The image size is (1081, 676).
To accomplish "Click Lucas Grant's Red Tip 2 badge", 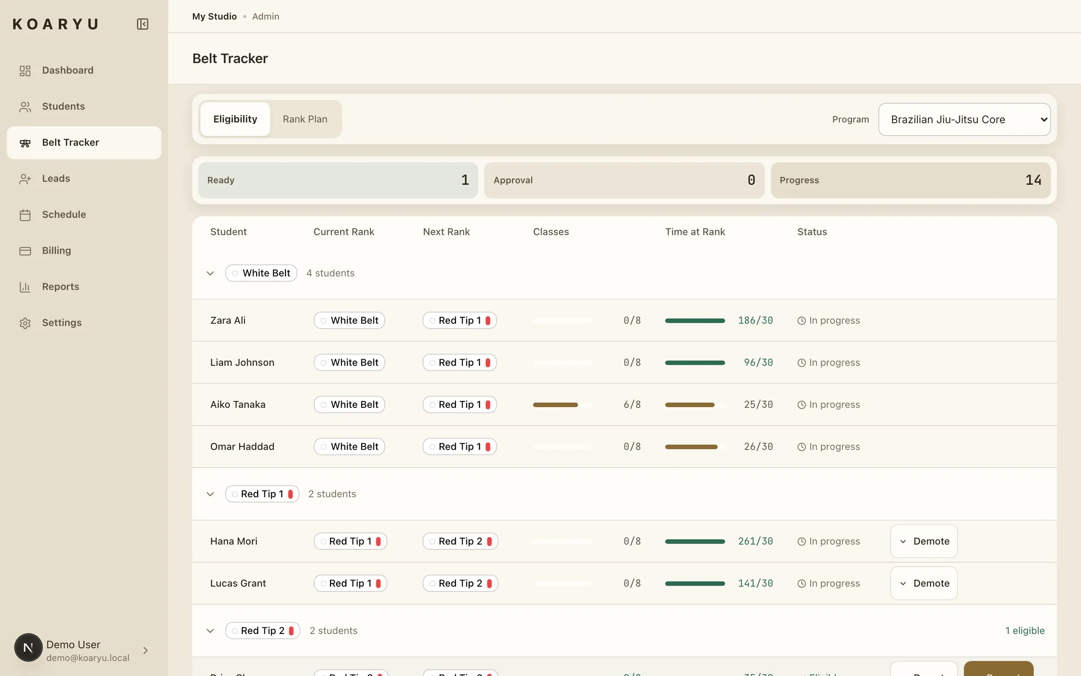I will tap(460, 583).
